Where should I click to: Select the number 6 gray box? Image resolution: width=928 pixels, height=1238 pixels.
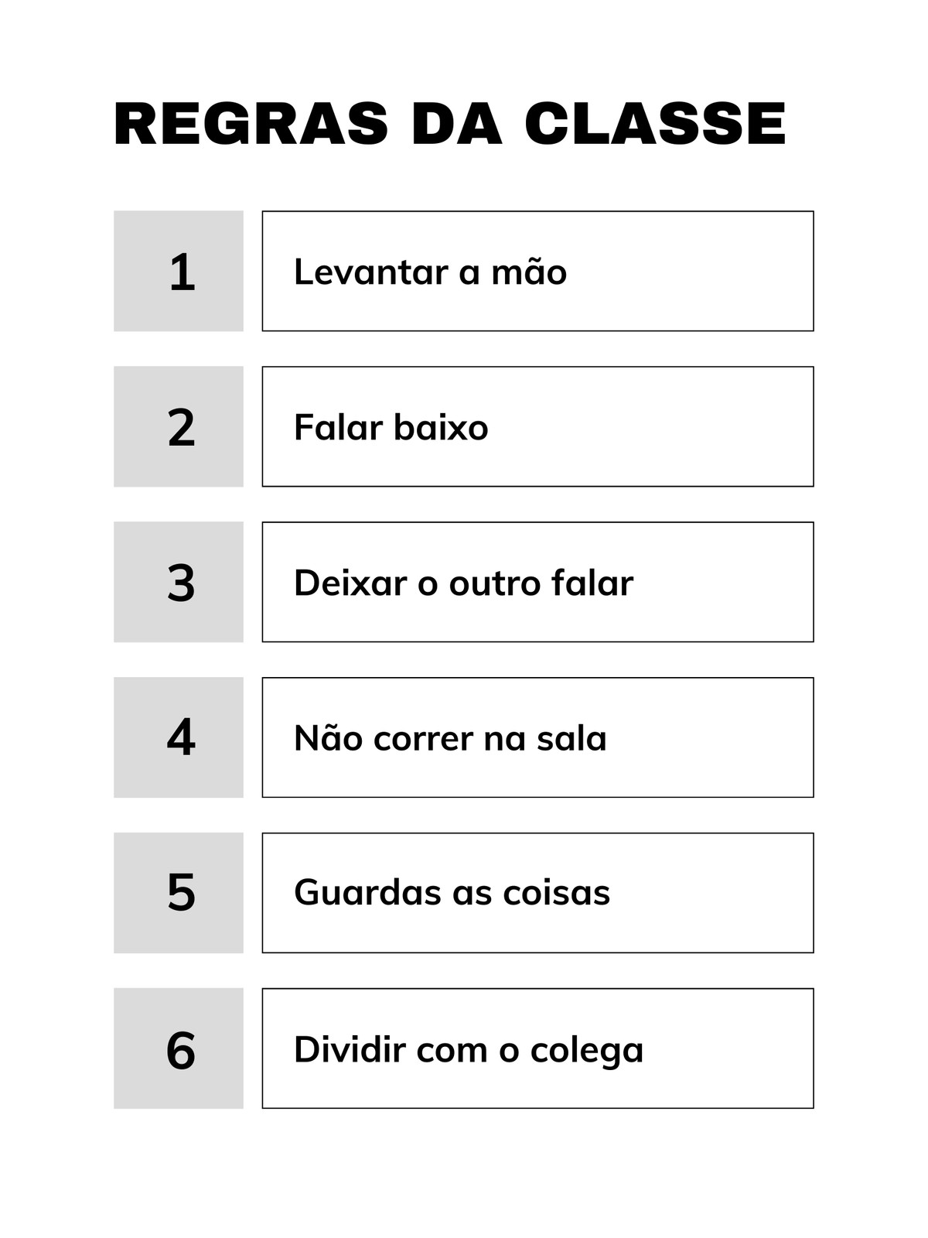click(179, 1048)
